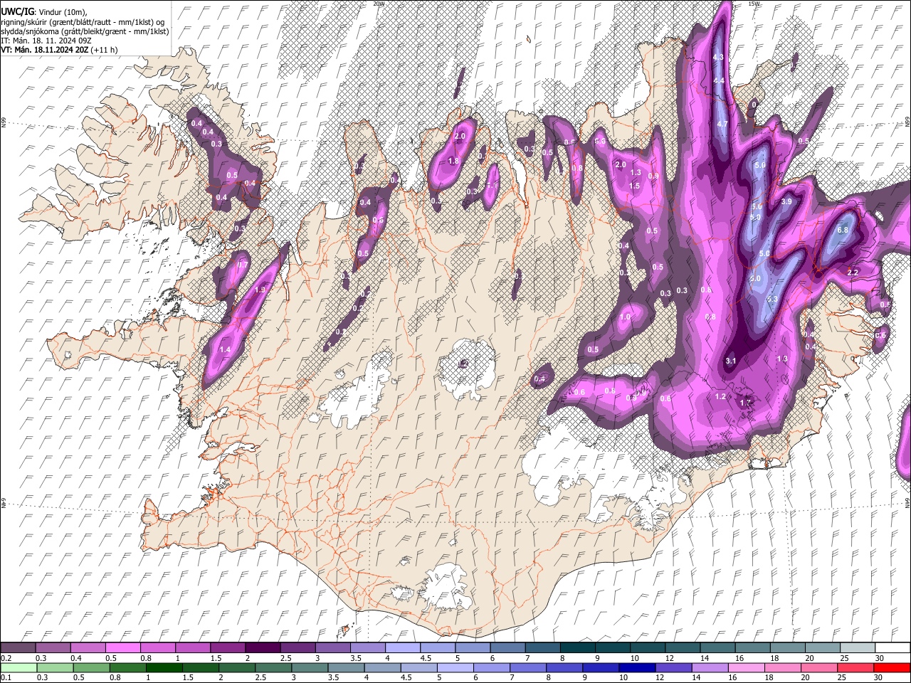Click the 1.0 precipitation value on the map

click(626, 317)
